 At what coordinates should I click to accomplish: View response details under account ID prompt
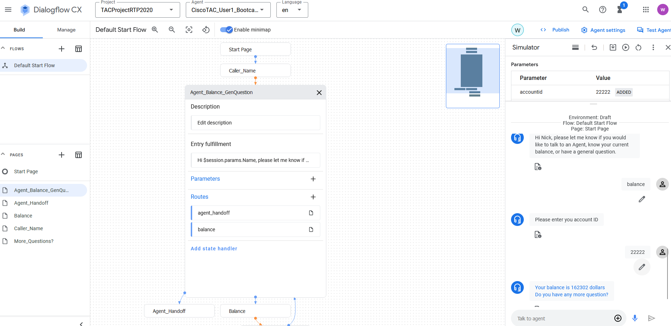pos(538,235)
